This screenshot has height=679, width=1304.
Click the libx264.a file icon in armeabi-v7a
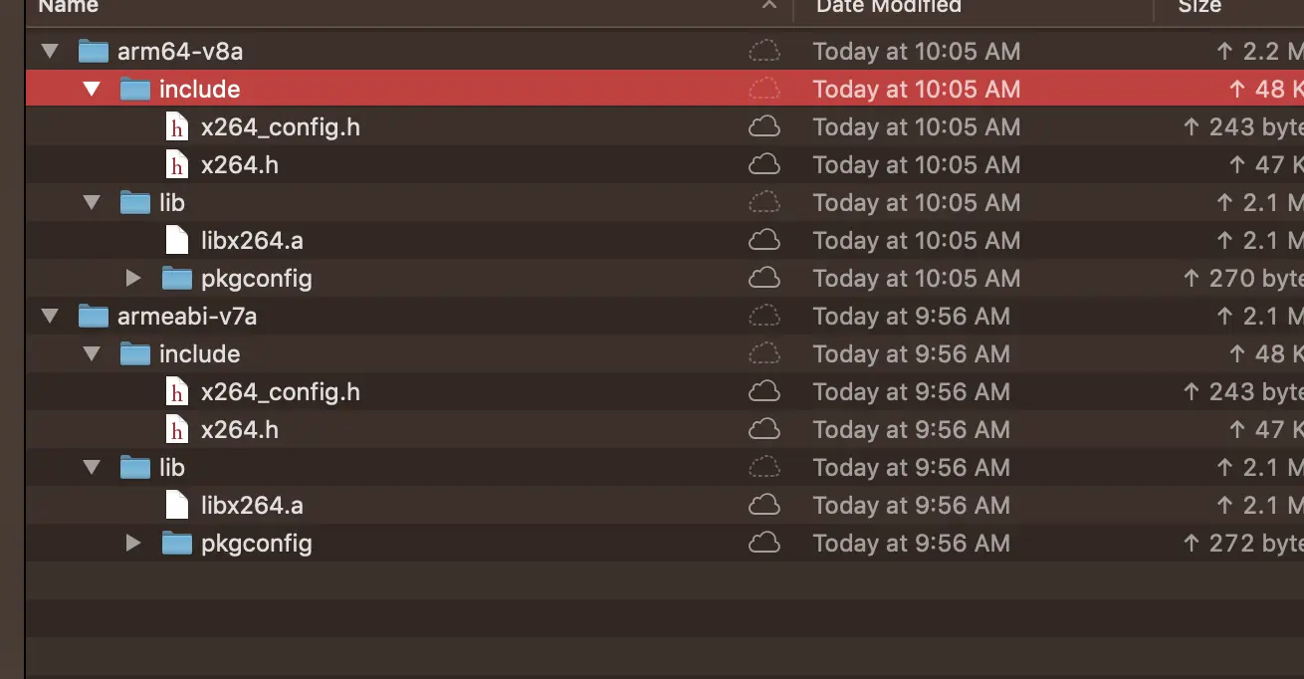click(177, 505)
